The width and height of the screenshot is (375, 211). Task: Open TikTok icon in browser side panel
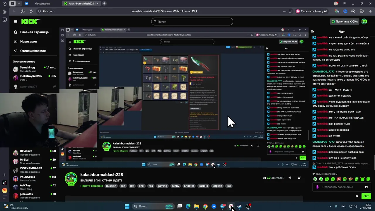(4, 183)
